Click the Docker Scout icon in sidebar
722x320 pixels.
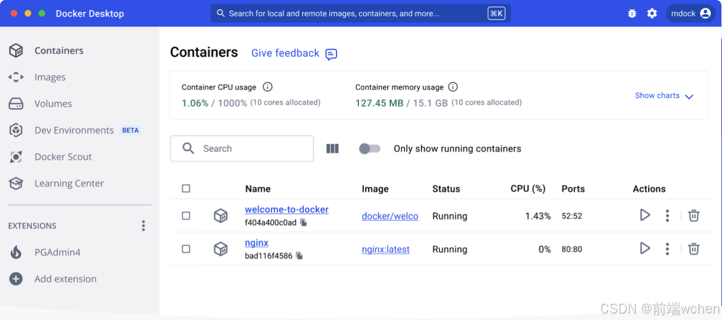tap(16, 157)
